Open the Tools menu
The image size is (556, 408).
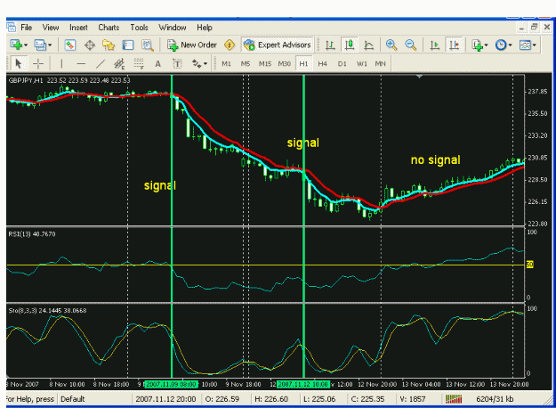(x=139, y=28)
